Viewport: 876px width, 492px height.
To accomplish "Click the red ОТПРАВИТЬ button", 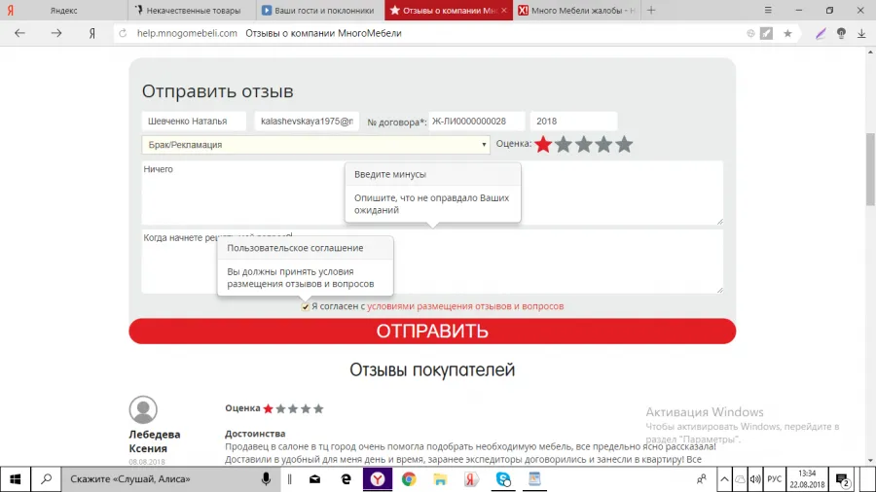I will [432, 331].
